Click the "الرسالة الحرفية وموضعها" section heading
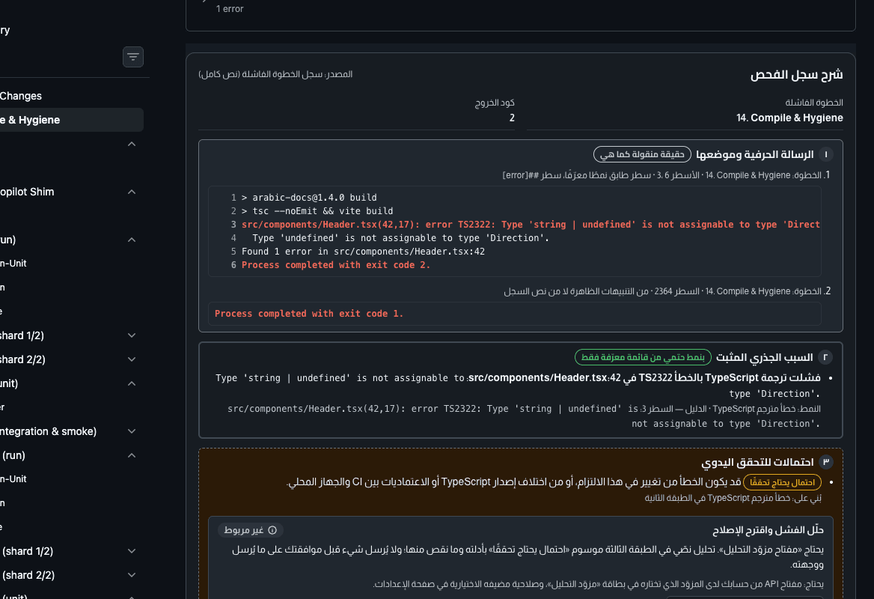The image size is (874, 599). pyautogui.click(x=755, y=154)
